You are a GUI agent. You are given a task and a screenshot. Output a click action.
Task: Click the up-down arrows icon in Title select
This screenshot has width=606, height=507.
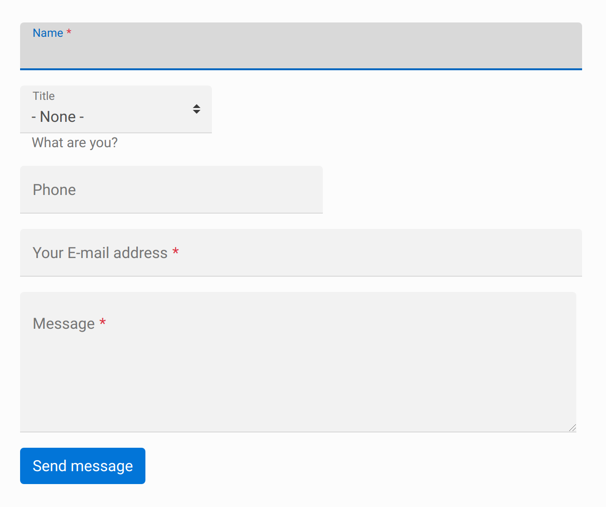pos(197,109)
